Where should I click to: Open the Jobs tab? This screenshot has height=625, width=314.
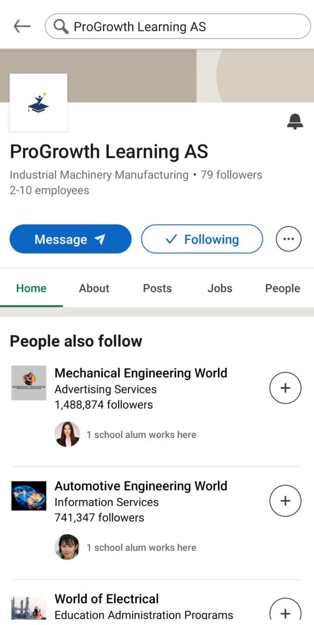220,288
